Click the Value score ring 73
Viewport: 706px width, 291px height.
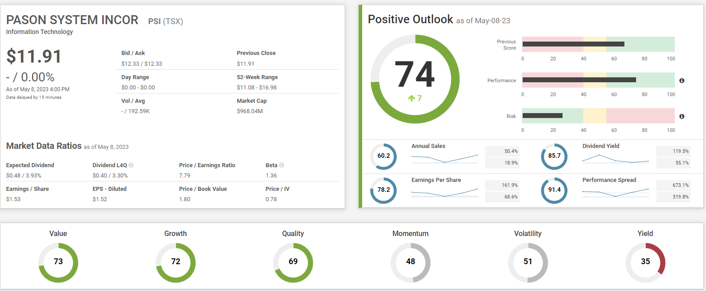(x=58, y=262)
